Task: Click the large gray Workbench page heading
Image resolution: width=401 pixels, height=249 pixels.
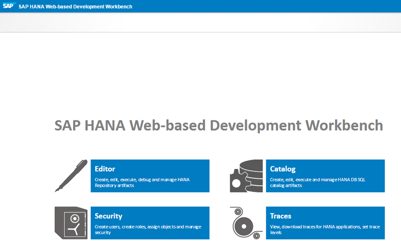Action: (x=219, y=125)
